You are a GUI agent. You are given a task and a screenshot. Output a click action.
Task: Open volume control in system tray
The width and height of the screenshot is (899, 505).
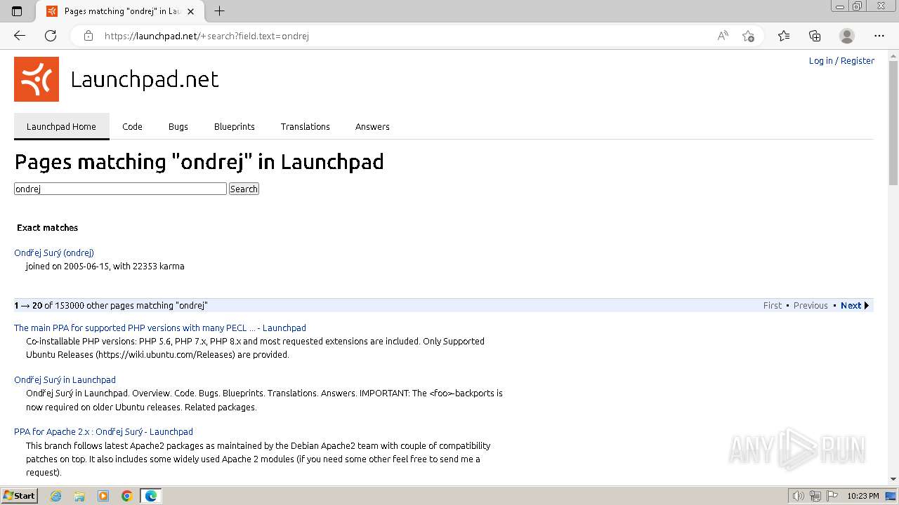tap(799, 496)
